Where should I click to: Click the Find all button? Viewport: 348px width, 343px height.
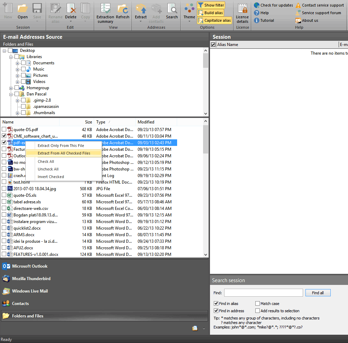click(318, 293)
